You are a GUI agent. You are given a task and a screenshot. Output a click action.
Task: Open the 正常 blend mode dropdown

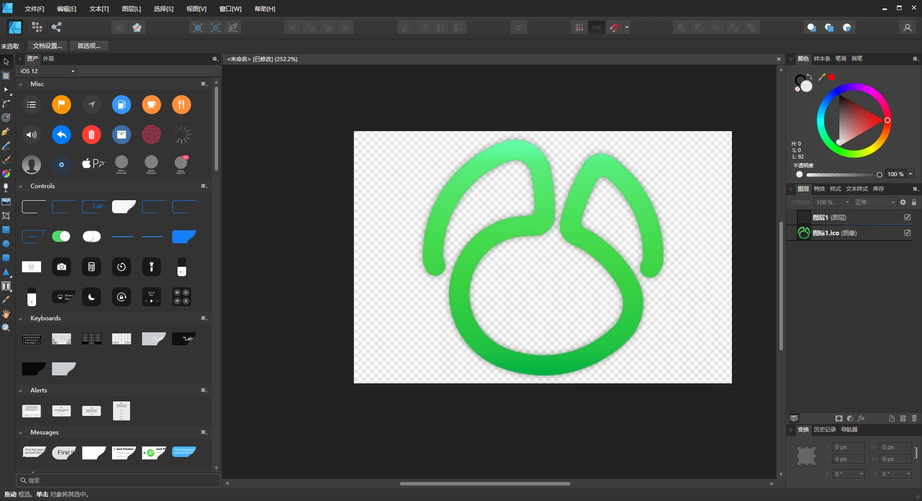875,202
